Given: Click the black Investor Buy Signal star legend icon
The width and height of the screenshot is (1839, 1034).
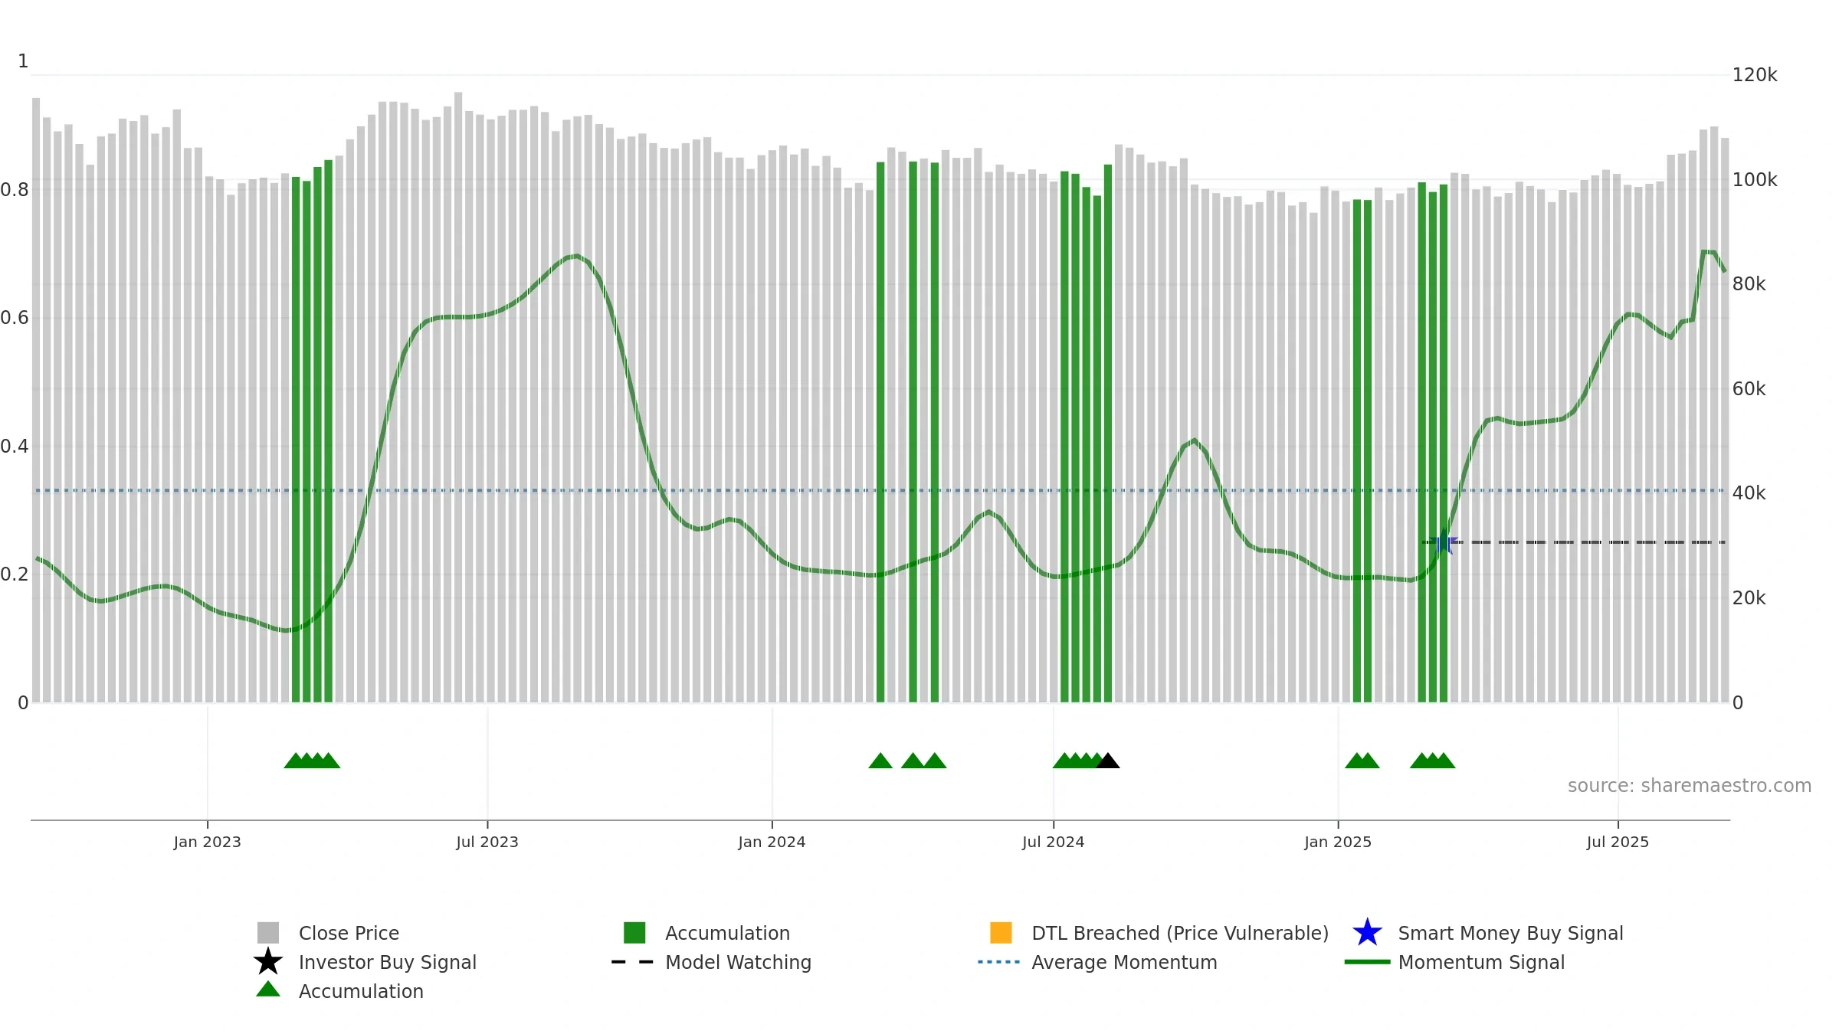Looking at the screenshot, I should tap(268, 962).
